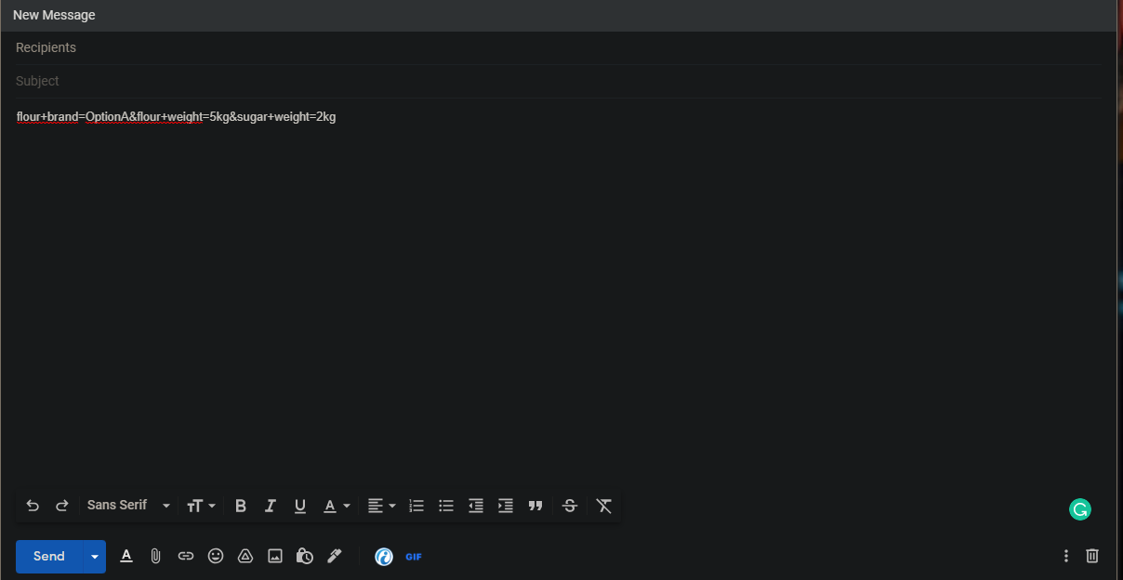The image size is (1123, 580).
Task: Click the Recipients field
Action: coord(558,47)
